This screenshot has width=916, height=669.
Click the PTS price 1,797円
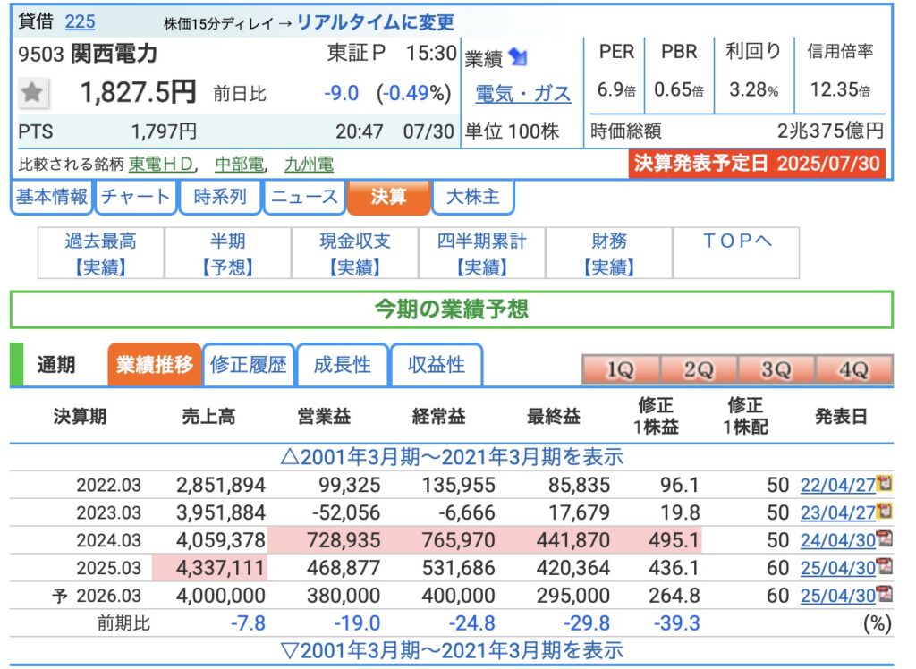[165, 131]
